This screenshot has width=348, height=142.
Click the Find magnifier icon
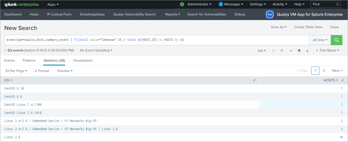tap(337, 4)
